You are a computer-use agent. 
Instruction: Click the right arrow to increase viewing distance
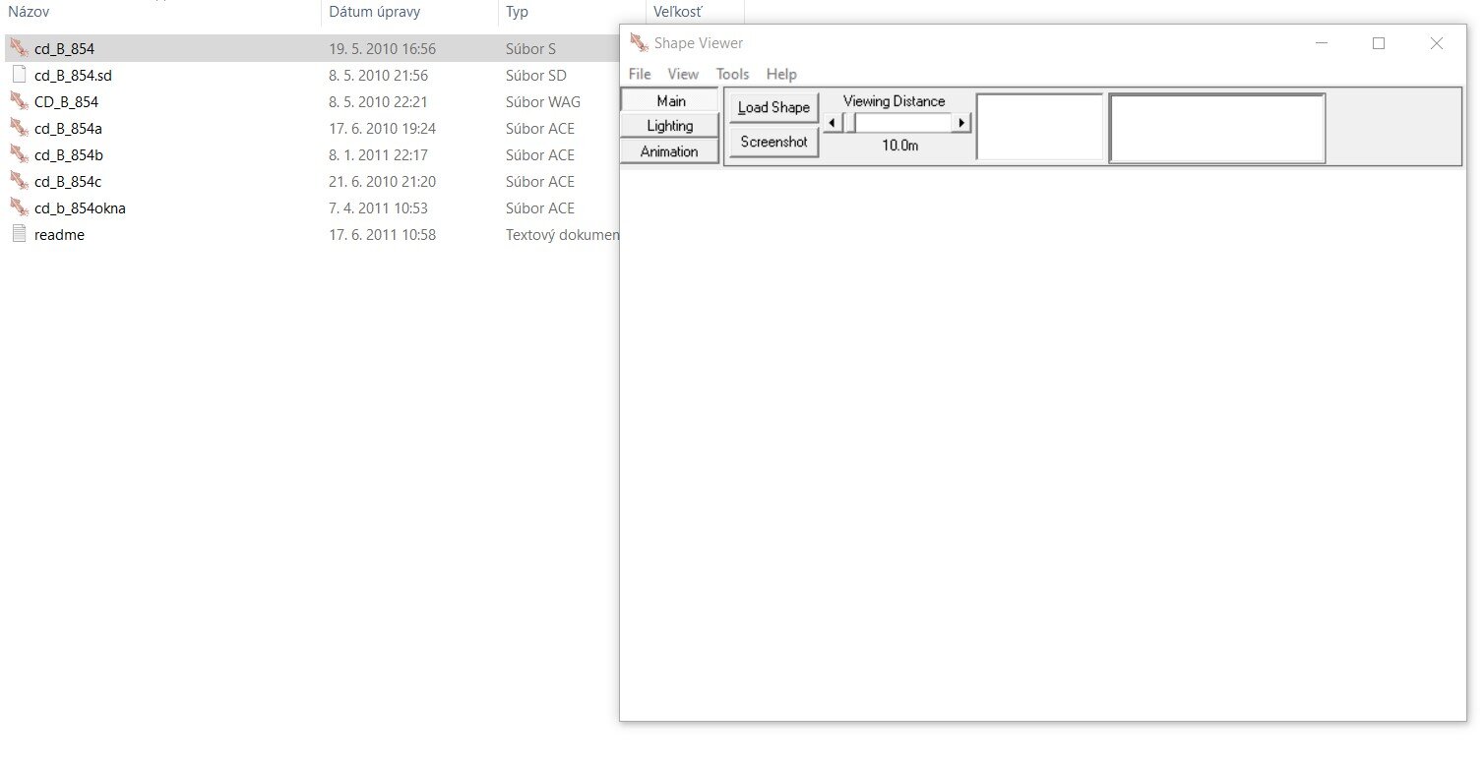962,122
